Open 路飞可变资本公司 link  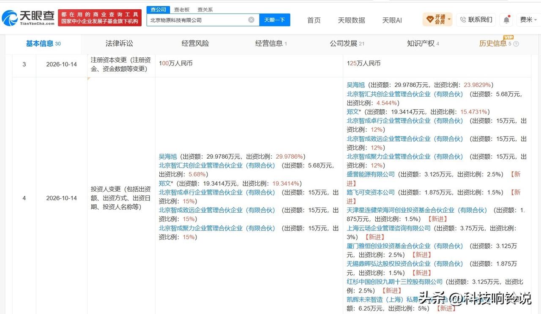[x=371, y=192]
